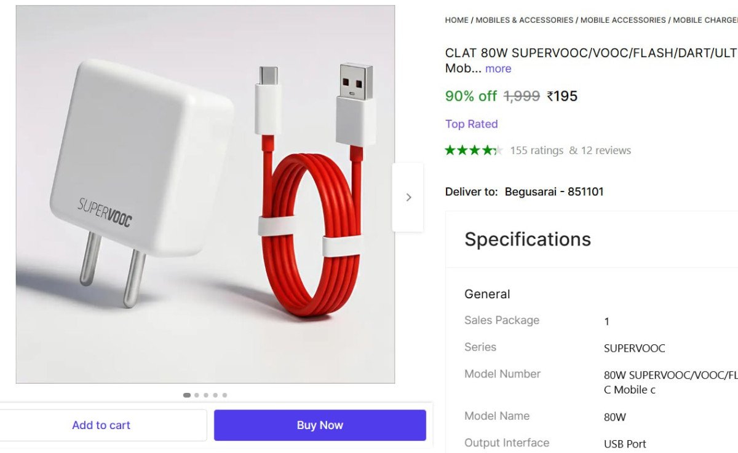Open the HOME breadcrumb link
Viewport: 738px width, 453px height.
click(456, 20)
